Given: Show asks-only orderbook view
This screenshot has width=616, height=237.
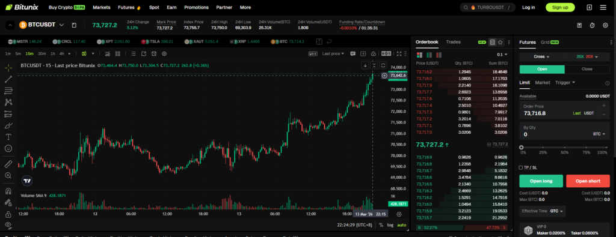Looking at the screenshot, I should 439,55.
